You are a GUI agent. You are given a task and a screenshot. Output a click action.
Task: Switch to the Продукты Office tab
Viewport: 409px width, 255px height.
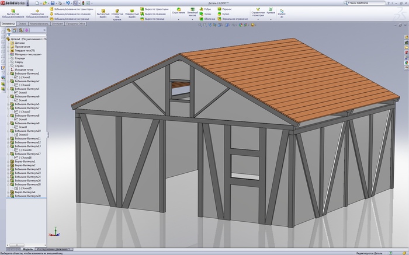tap(76, 24)
